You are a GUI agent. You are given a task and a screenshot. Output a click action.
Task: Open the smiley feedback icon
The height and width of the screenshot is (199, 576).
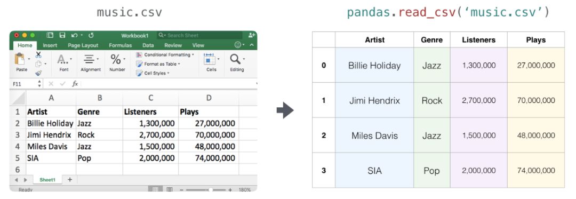(x=238, y=45)
